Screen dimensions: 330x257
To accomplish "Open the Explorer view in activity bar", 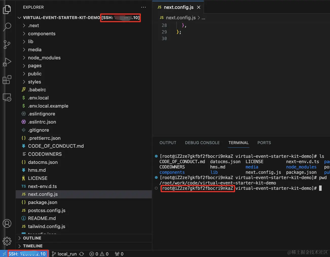I will pos(7,10).
